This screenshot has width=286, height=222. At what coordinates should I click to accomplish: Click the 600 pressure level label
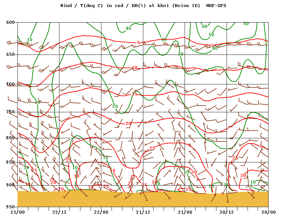click(10, 23)
